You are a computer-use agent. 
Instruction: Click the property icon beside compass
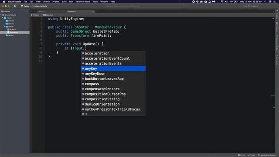(x=83, y=84)
